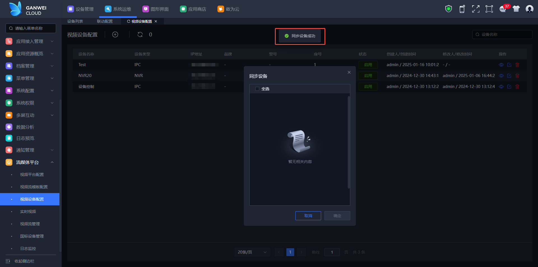Image resolution: width=538 pixels, height=267 pixels.
Task: Expand the 多屏互动 sidebar menu
Action: [30, 115]
